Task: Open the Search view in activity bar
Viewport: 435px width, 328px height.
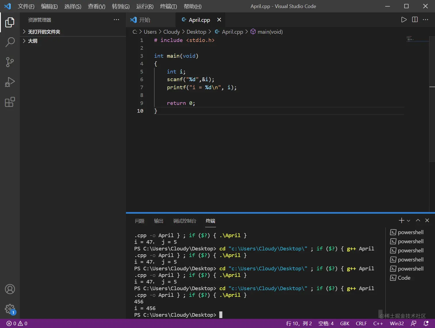Action: [10, 42]
